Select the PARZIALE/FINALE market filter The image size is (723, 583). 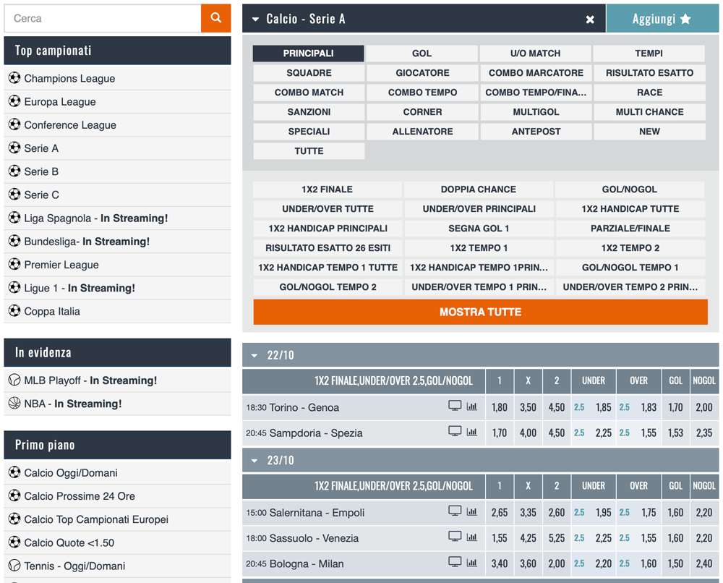point(630,229)
